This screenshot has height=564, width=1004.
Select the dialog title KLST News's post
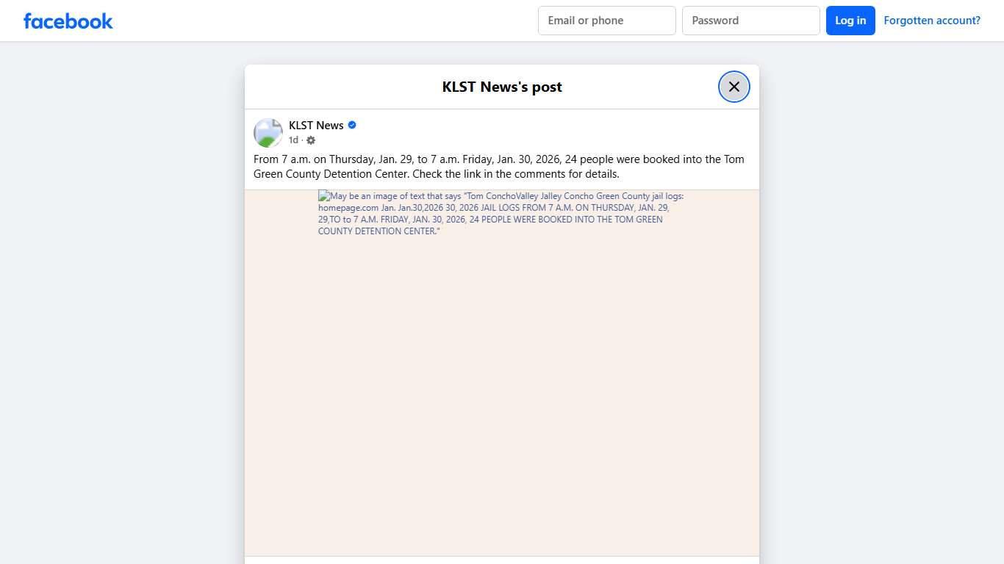pyautogui.click(x=502, y=87)
